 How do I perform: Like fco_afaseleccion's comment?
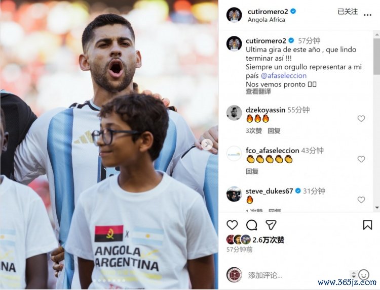(x=361, y=159)
